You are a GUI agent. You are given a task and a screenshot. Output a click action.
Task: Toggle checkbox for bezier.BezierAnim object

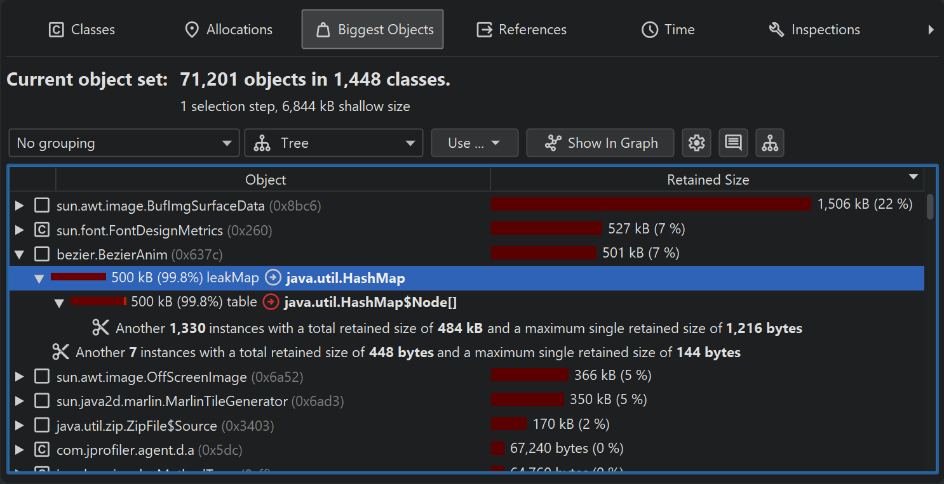pos(42,254)
